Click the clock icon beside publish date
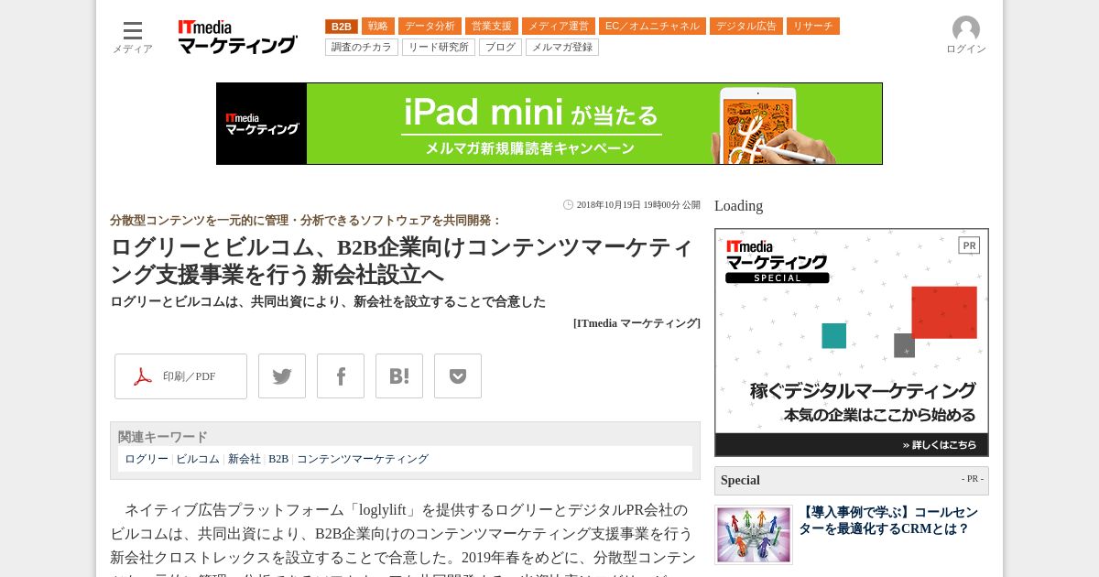The height and width of the screenshot is (577, 1099). click(x=568, y=205)
